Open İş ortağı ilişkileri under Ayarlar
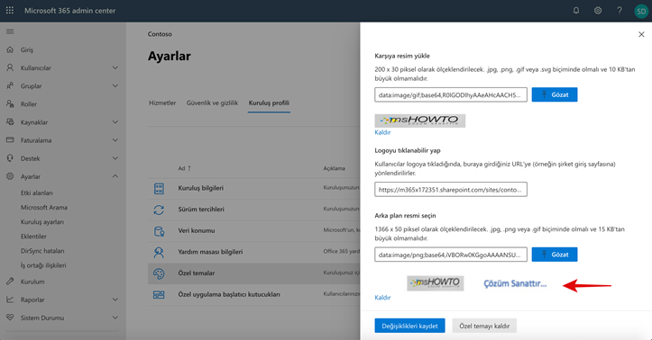This screenshot has width=652, height=340. pos(43,265)
